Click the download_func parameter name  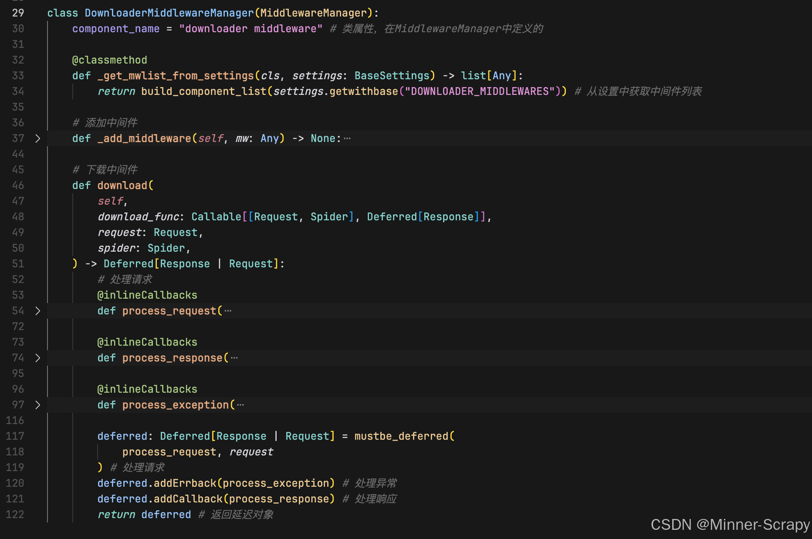pos(138,217)
